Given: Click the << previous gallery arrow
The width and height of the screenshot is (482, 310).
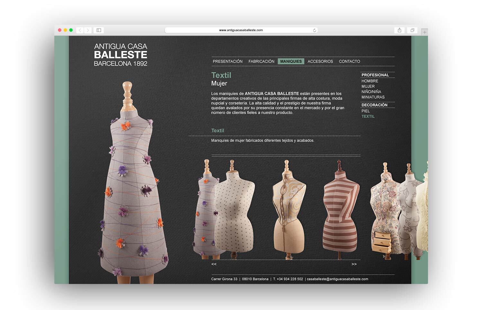Looking at the screenshot, I should point(214,264).
